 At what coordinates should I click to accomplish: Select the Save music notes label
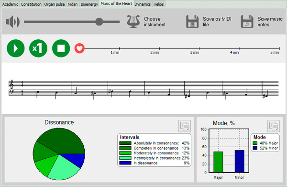270,22
